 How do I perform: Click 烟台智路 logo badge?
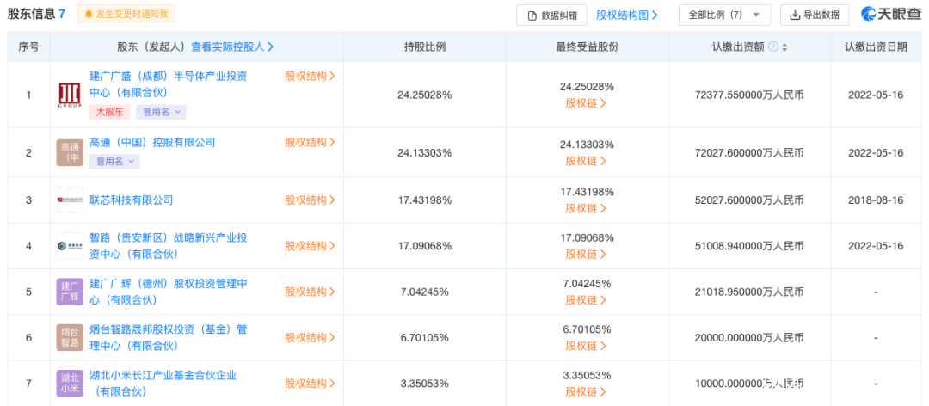tap(70, 337)
